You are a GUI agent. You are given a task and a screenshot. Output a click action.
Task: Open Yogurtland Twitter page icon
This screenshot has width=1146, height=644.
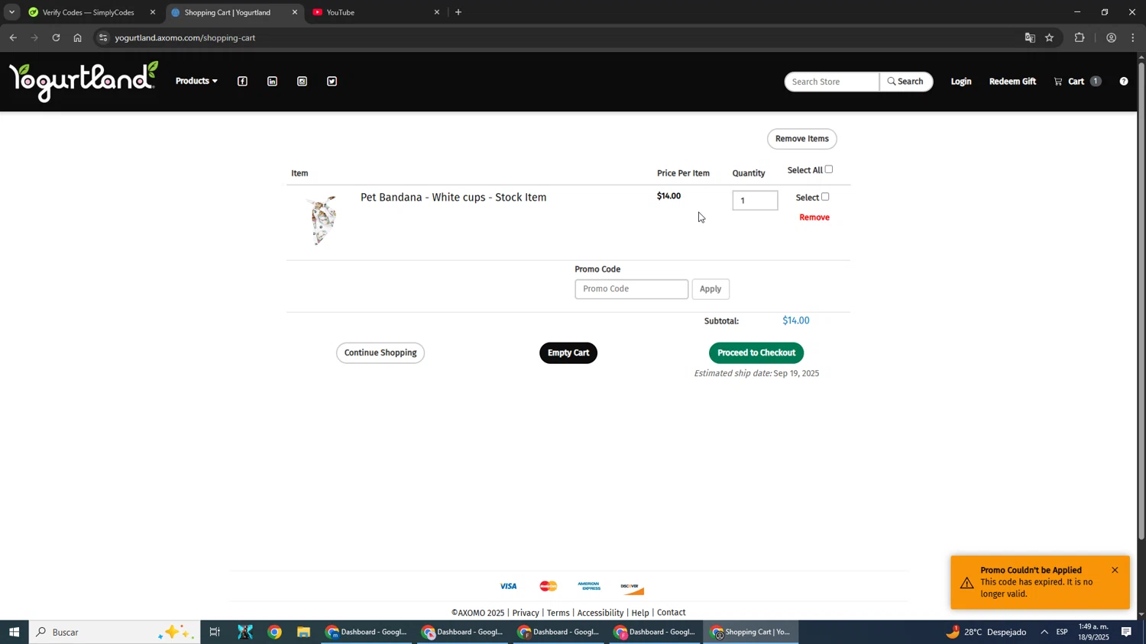point(332,82)
